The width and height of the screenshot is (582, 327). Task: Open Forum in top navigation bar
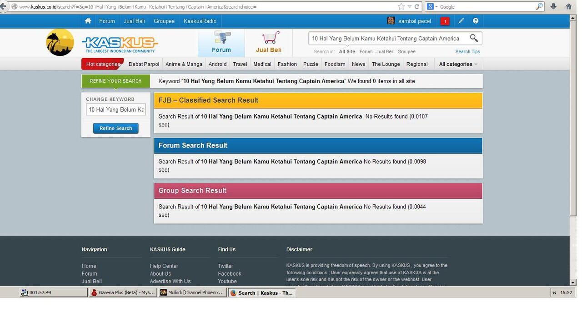pyautogui.click(x=107, y=21)
